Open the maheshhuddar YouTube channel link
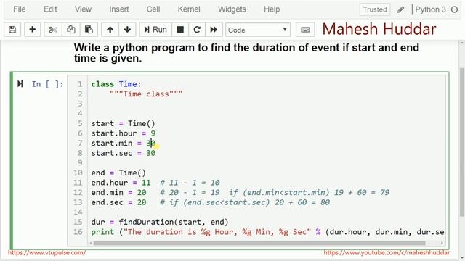 pyautogui.click(x=387, y=252)
